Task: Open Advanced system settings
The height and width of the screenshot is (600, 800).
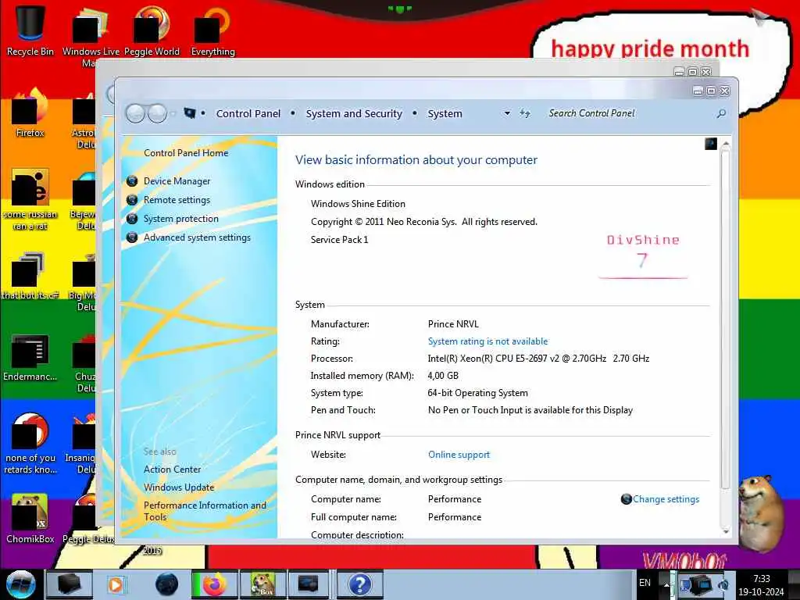Action: (x=197, y=237)
